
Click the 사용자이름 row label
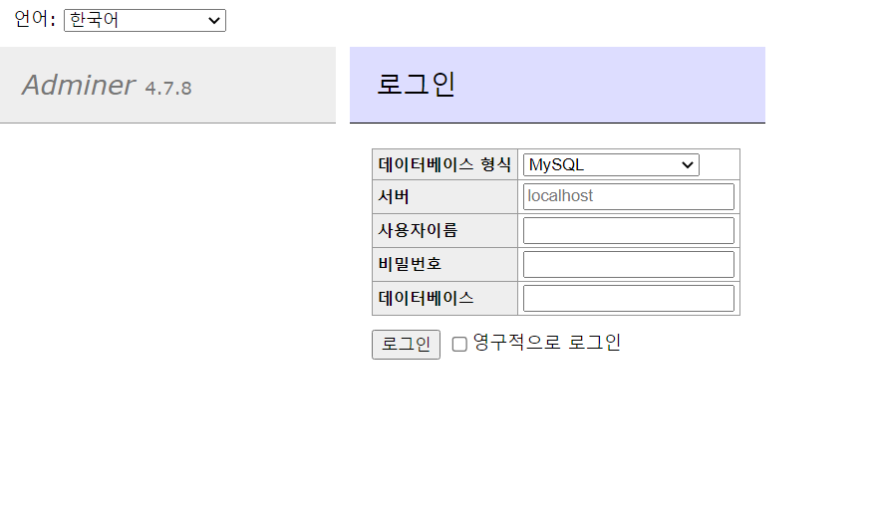[418, 230]
